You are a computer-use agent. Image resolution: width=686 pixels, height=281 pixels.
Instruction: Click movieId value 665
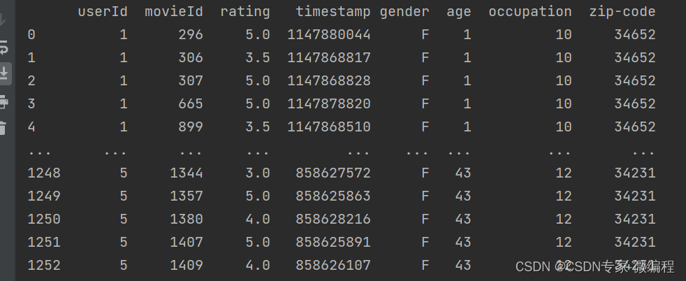tap(191, 103)
